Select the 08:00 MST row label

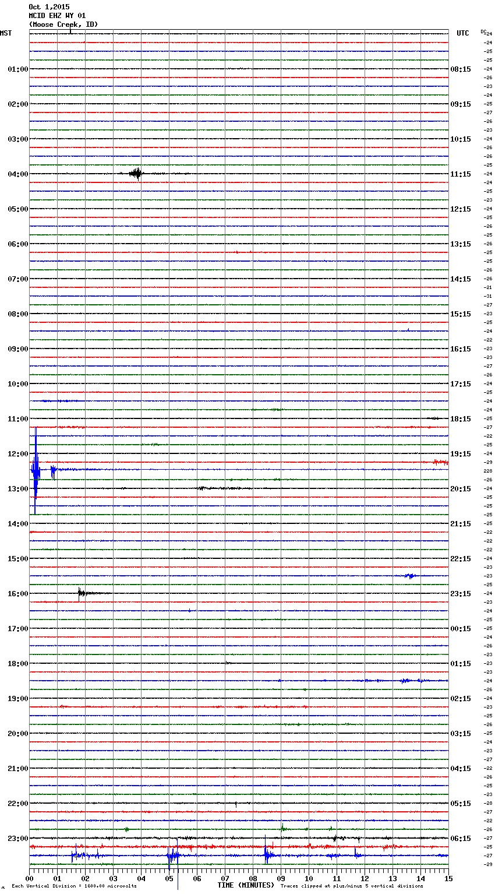17,314
